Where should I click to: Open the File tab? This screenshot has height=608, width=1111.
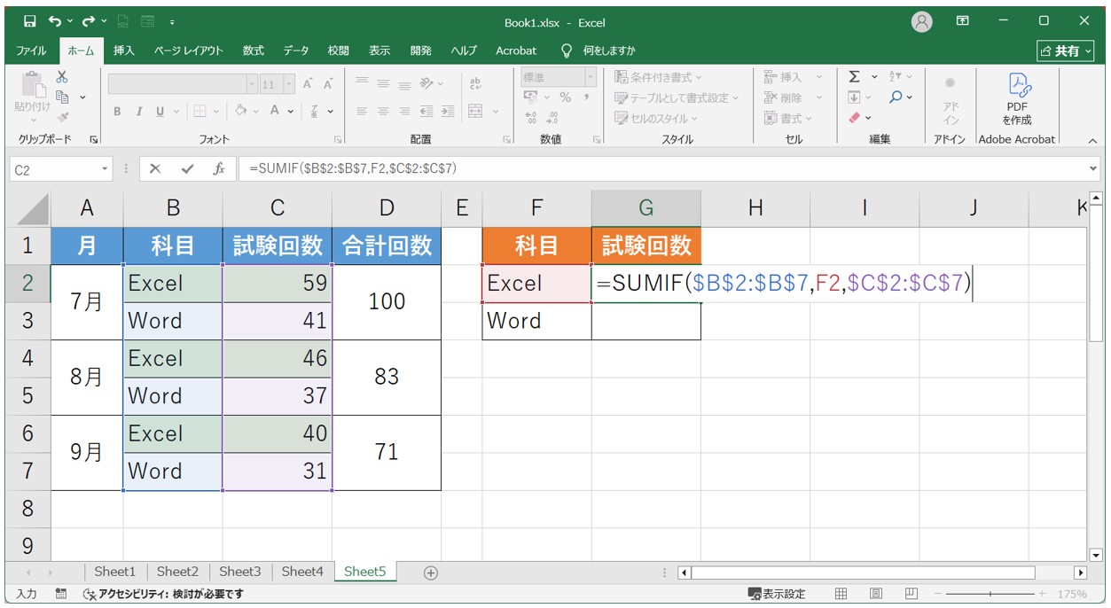tap(31, 51)
